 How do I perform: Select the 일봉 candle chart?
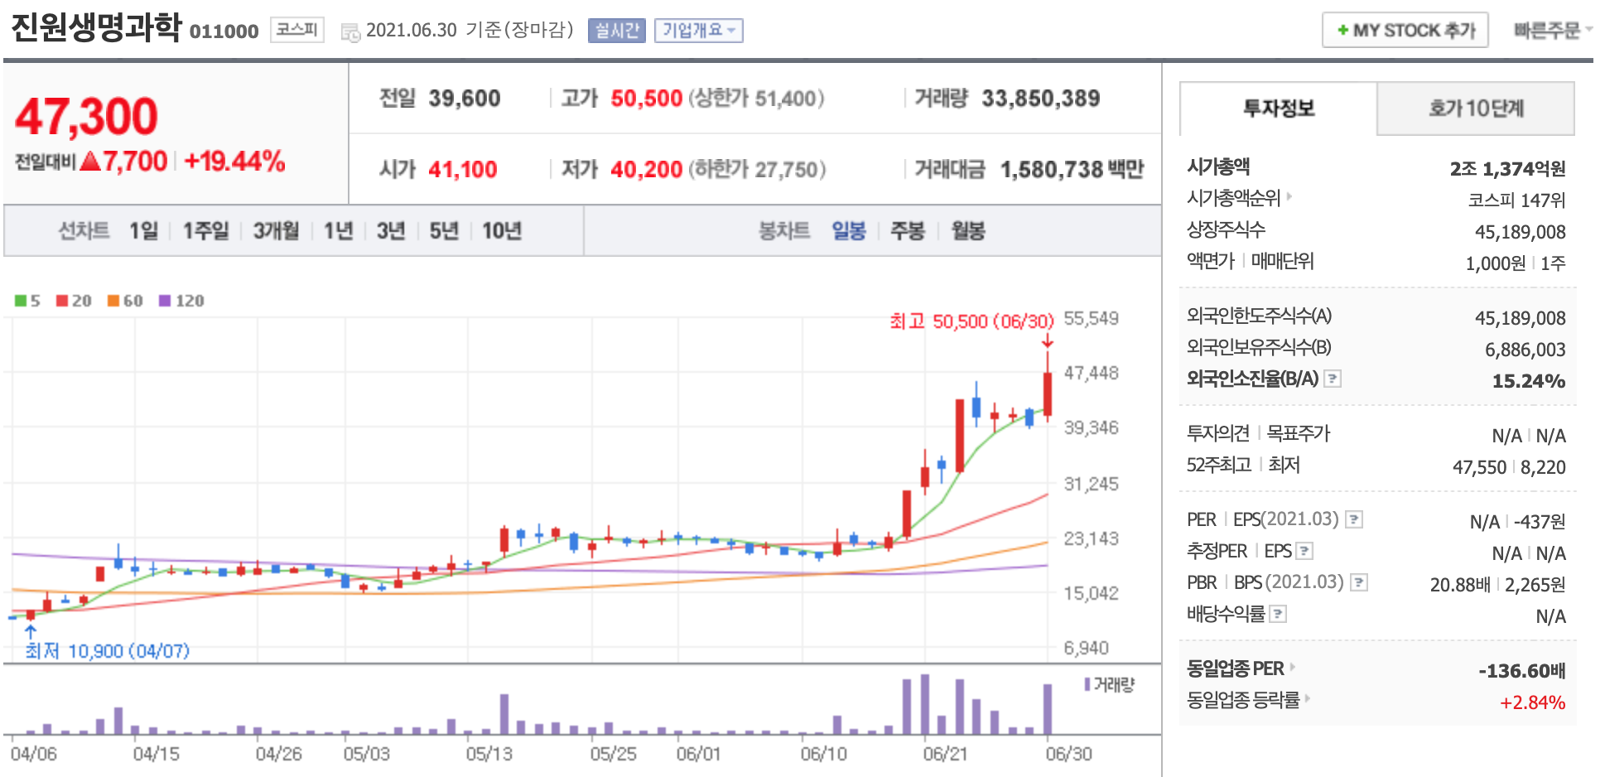(849, 230)
